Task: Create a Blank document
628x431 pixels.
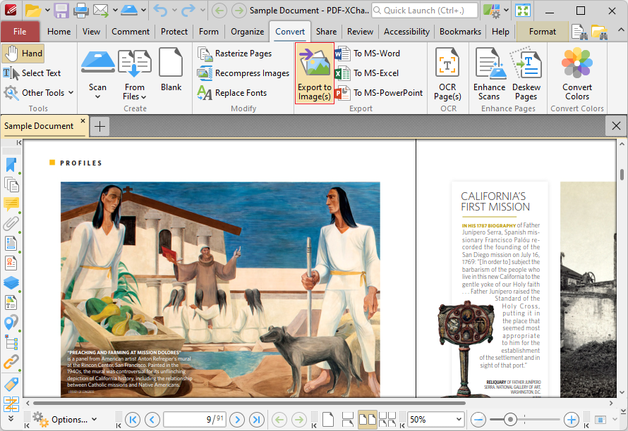Action: (171, 70)
